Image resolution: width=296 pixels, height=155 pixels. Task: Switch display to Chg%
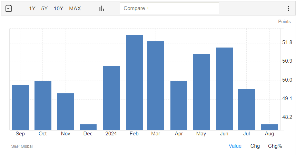click(x=275, y=146)
